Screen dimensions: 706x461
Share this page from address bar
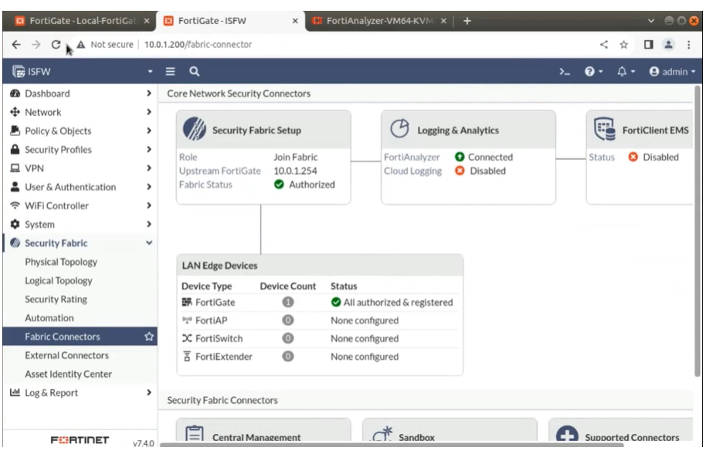[x=604, y=45]
